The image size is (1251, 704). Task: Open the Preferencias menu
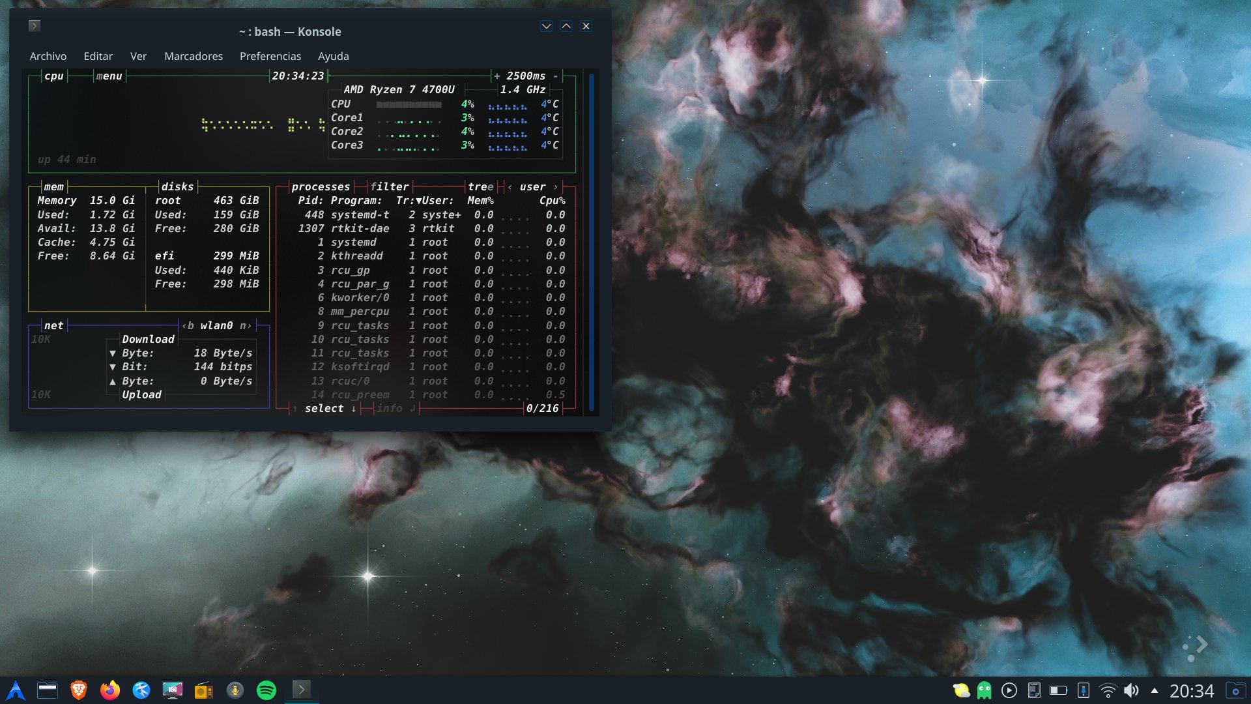pyautogui.click(x=270, y=56)
